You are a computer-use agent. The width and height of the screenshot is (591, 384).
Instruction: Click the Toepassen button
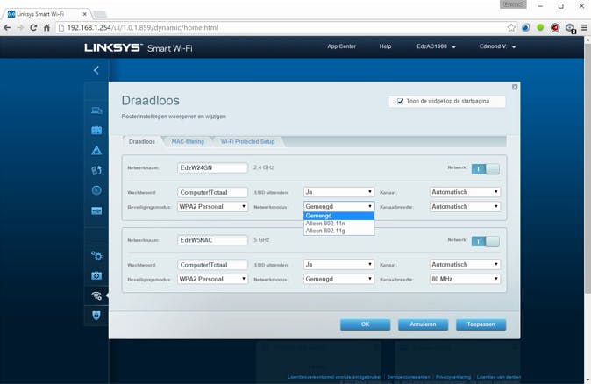coord(481,324)
